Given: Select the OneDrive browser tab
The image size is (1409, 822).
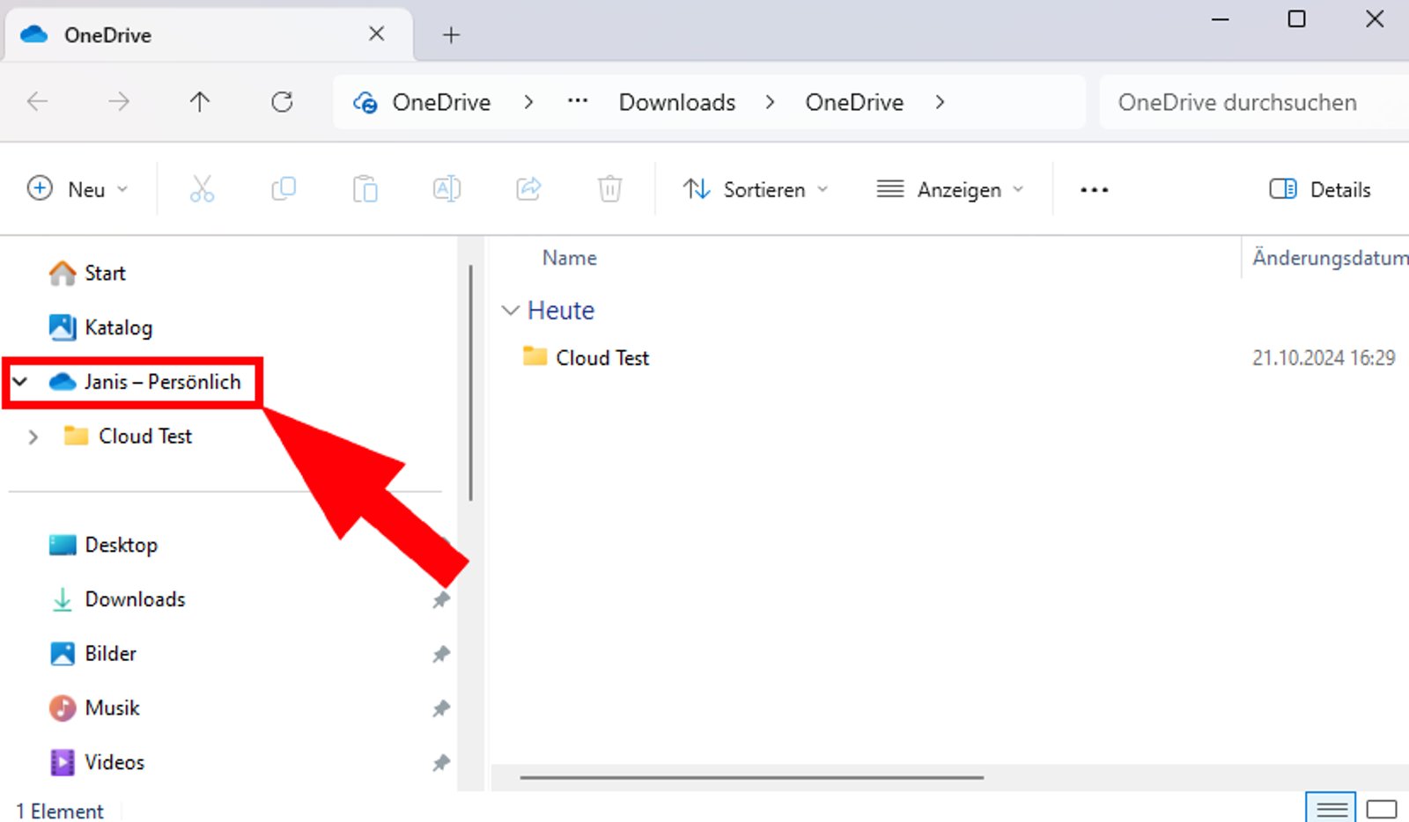Looking at the screenshot, I should pos(176,34).
